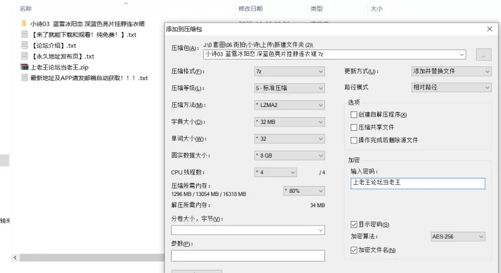501x273 pixels.
Task: Open the 加密算法 AES-256 dropdown
Action: [x=458, y=237]
